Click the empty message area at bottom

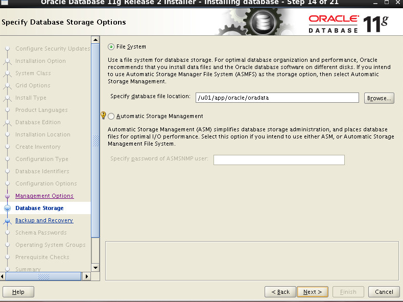(252, 261)
